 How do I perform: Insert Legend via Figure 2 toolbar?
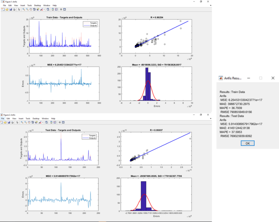click(x=55, y=122)
